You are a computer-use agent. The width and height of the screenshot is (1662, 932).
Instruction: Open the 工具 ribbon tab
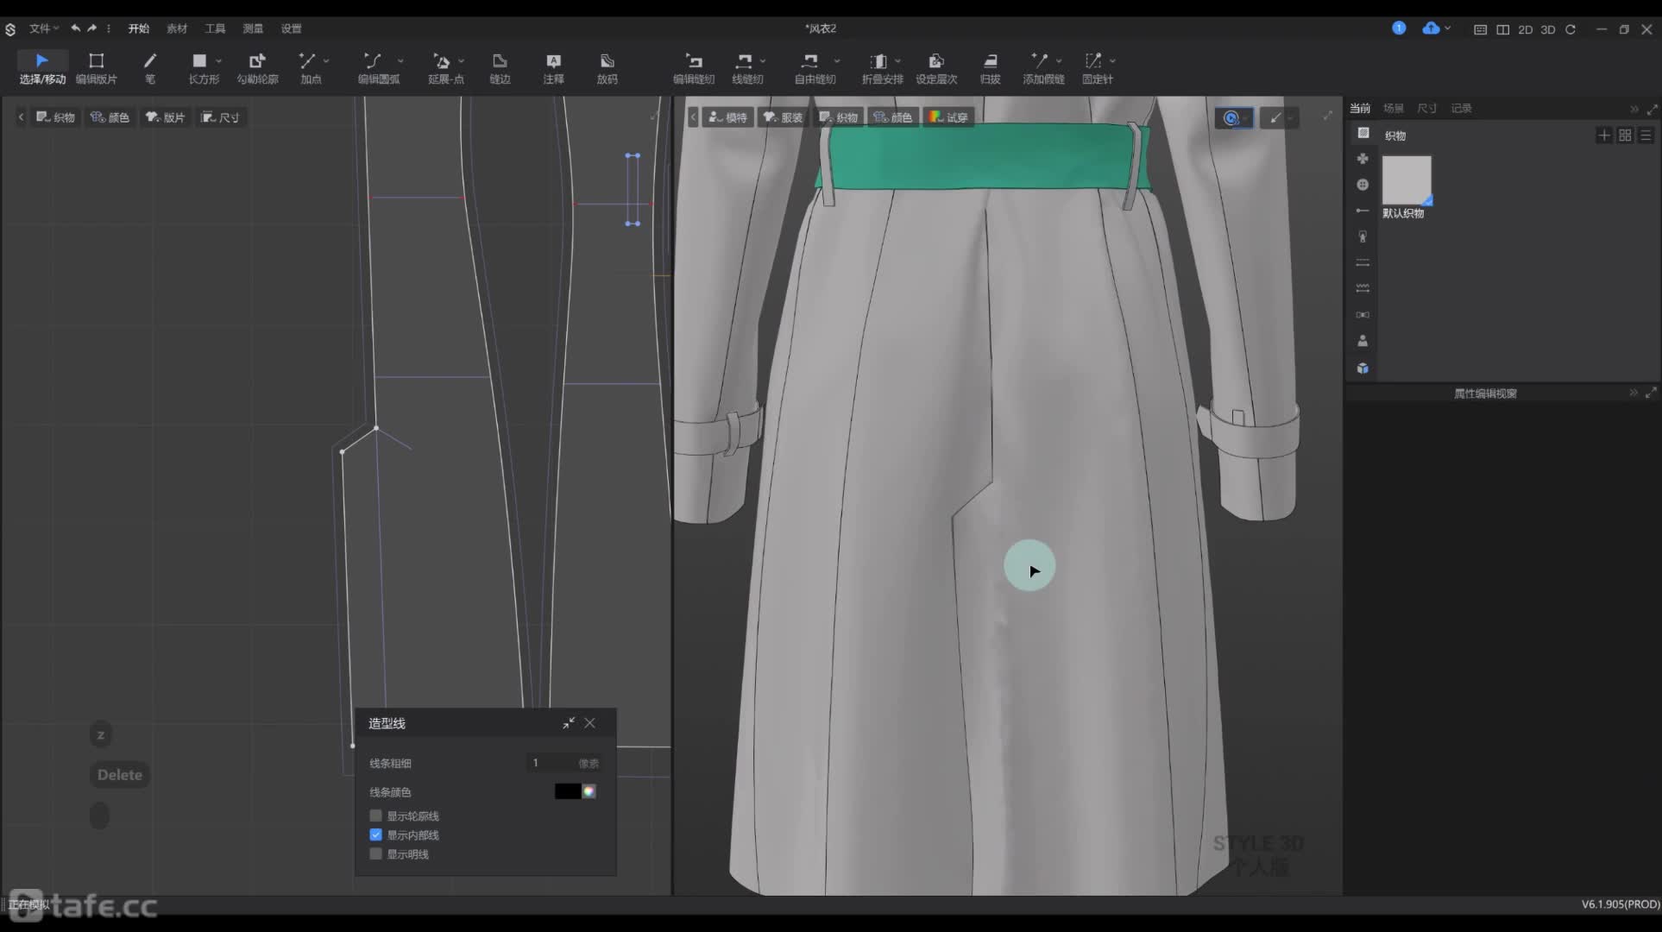214,28
